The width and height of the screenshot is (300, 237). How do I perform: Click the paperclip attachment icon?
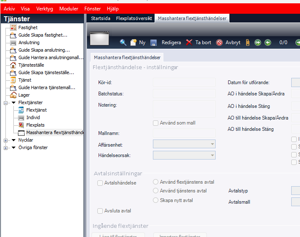coord(247,42)
